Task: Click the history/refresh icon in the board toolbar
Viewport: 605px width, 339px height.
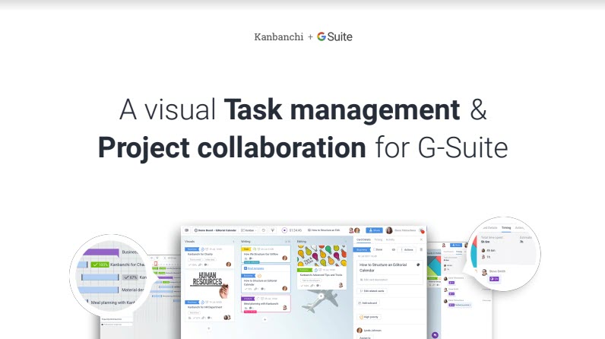Action: pyautogui.click(x=264, y=230)
